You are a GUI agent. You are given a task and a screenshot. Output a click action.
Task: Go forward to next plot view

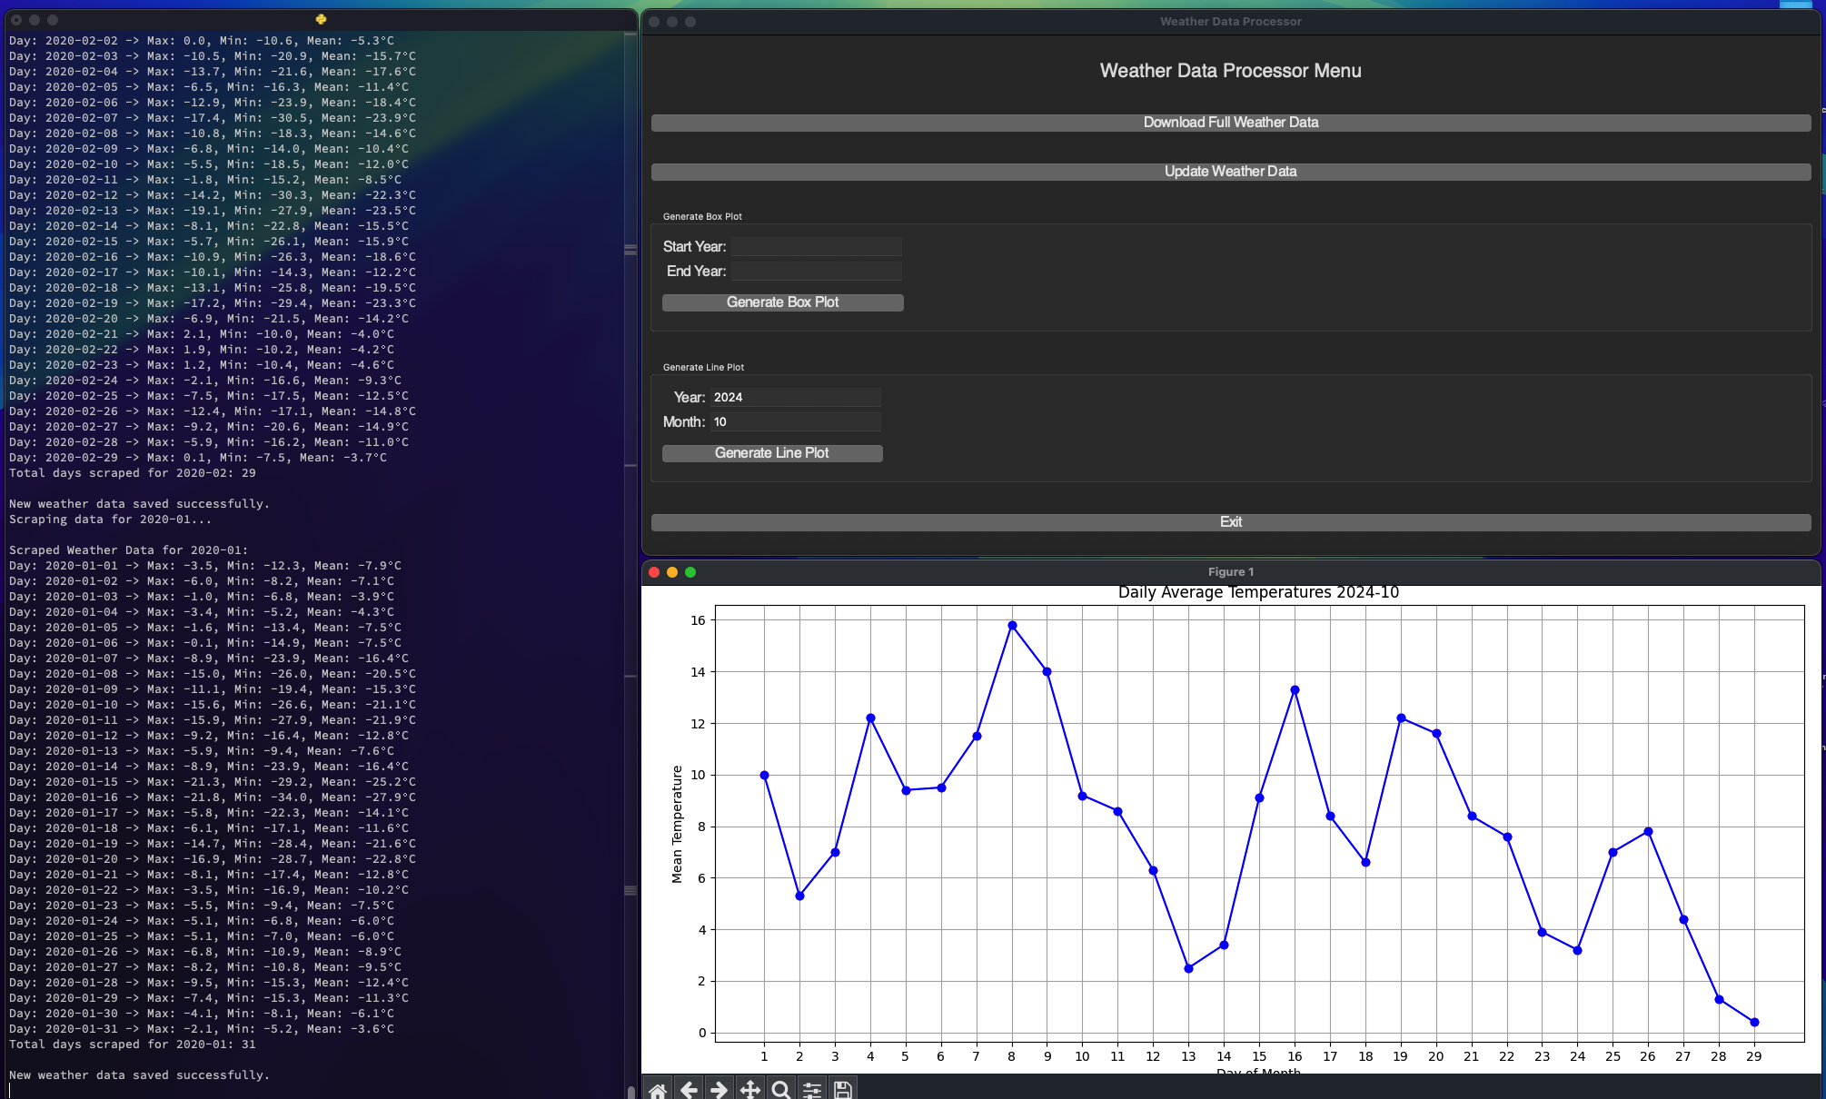[x=719, y=1089]
